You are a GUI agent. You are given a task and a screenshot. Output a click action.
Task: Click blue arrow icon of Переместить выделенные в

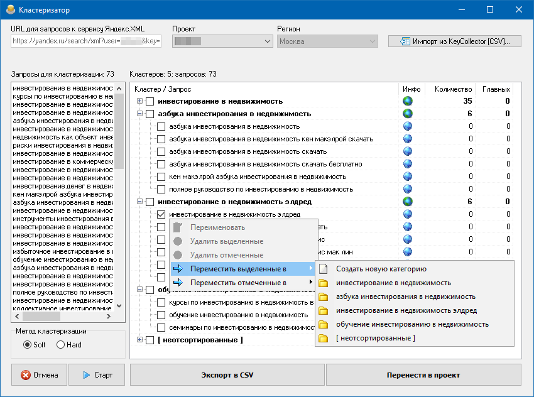[x=178, y=269]
